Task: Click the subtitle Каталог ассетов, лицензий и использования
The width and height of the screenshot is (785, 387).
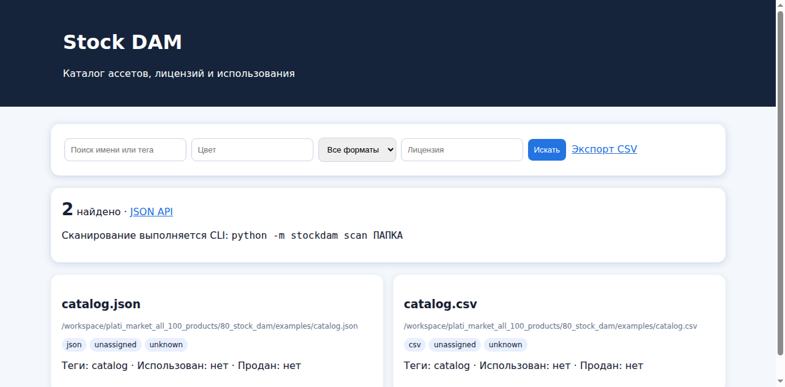Action: coord(179,73)
